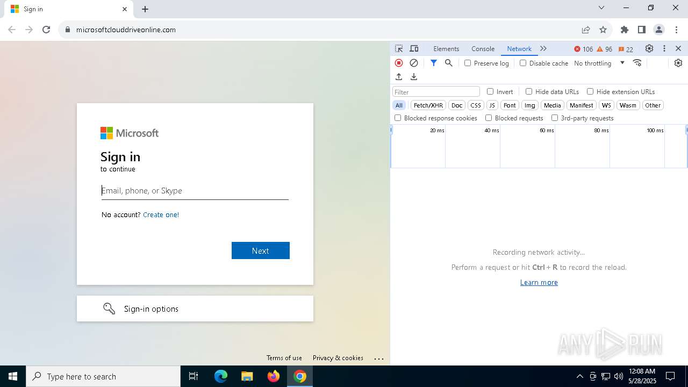Click the Next button

coord(261,250)
